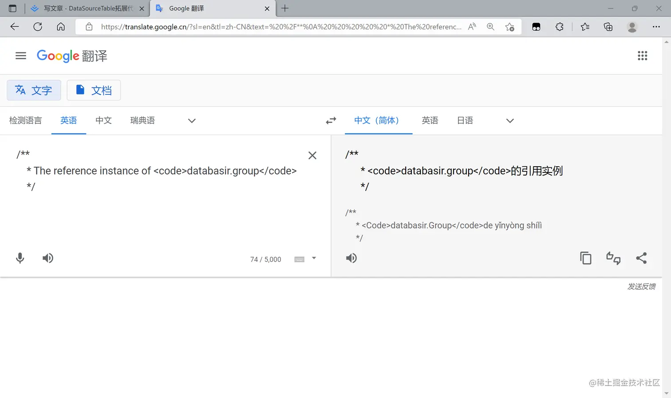The height and width of the screenshot is (398, 671).
Task: Open the Google apps grid
Action: [642, 56]
